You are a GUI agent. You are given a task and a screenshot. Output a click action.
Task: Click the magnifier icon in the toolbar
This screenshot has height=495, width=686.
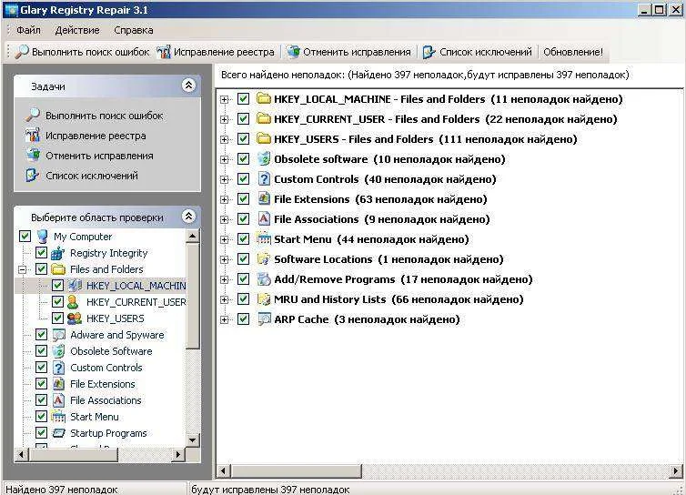[22, 52]
